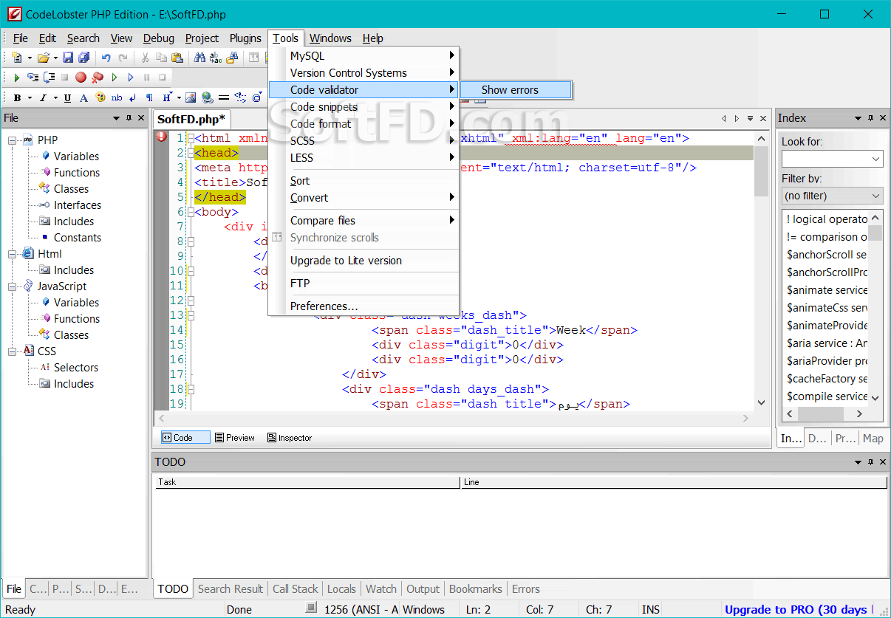891x618 pixels.
Task: Click the Open folder icon
Action: (x=44, y=58)
